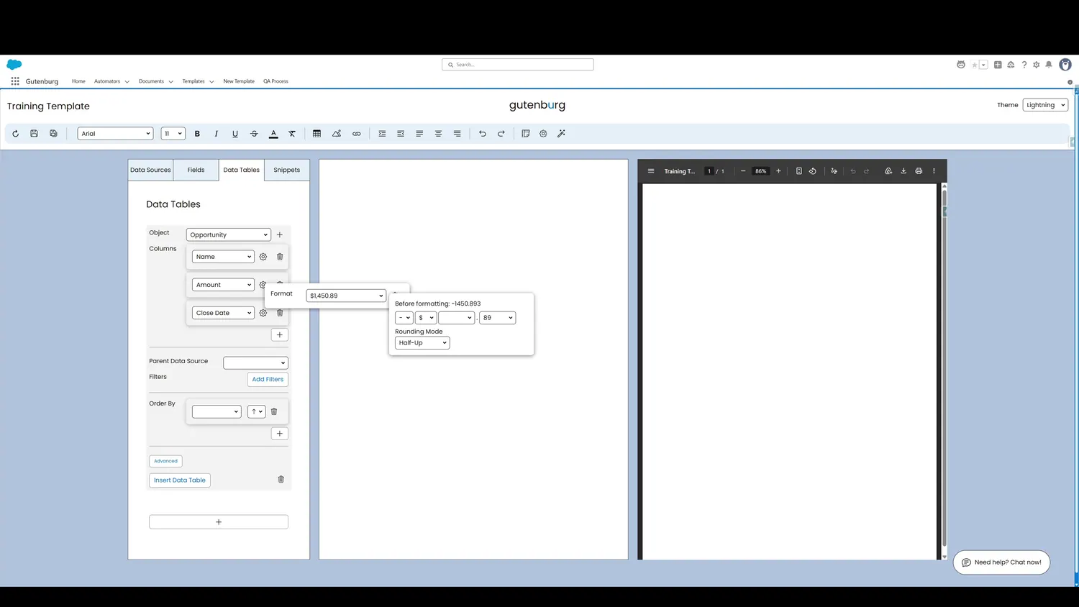
Task: Open the Theme Lightning dropdown
Action: point(1045,105)
